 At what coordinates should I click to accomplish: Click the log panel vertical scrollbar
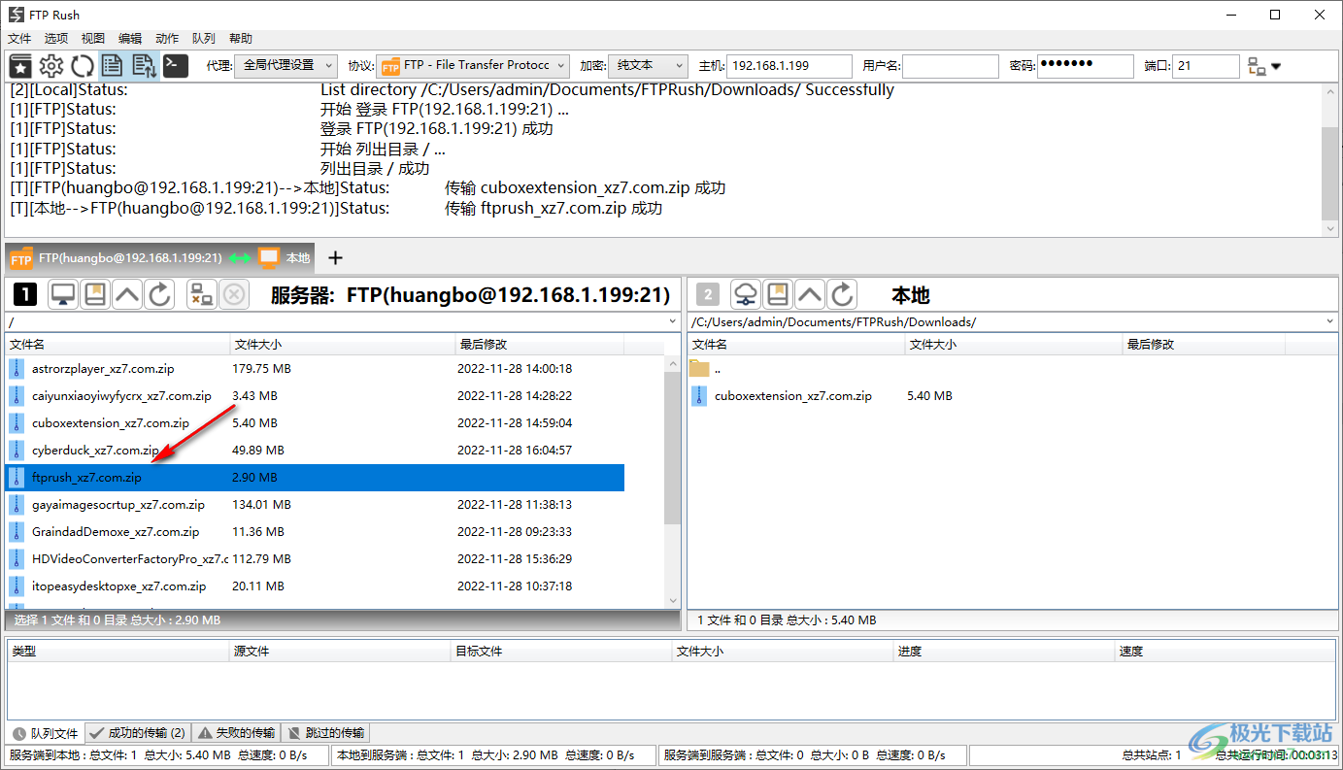[1330, 175]
